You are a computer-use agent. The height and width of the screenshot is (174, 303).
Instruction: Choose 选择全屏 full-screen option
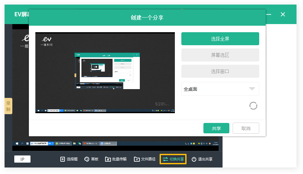pyautogui.click(x=220, y=39)
